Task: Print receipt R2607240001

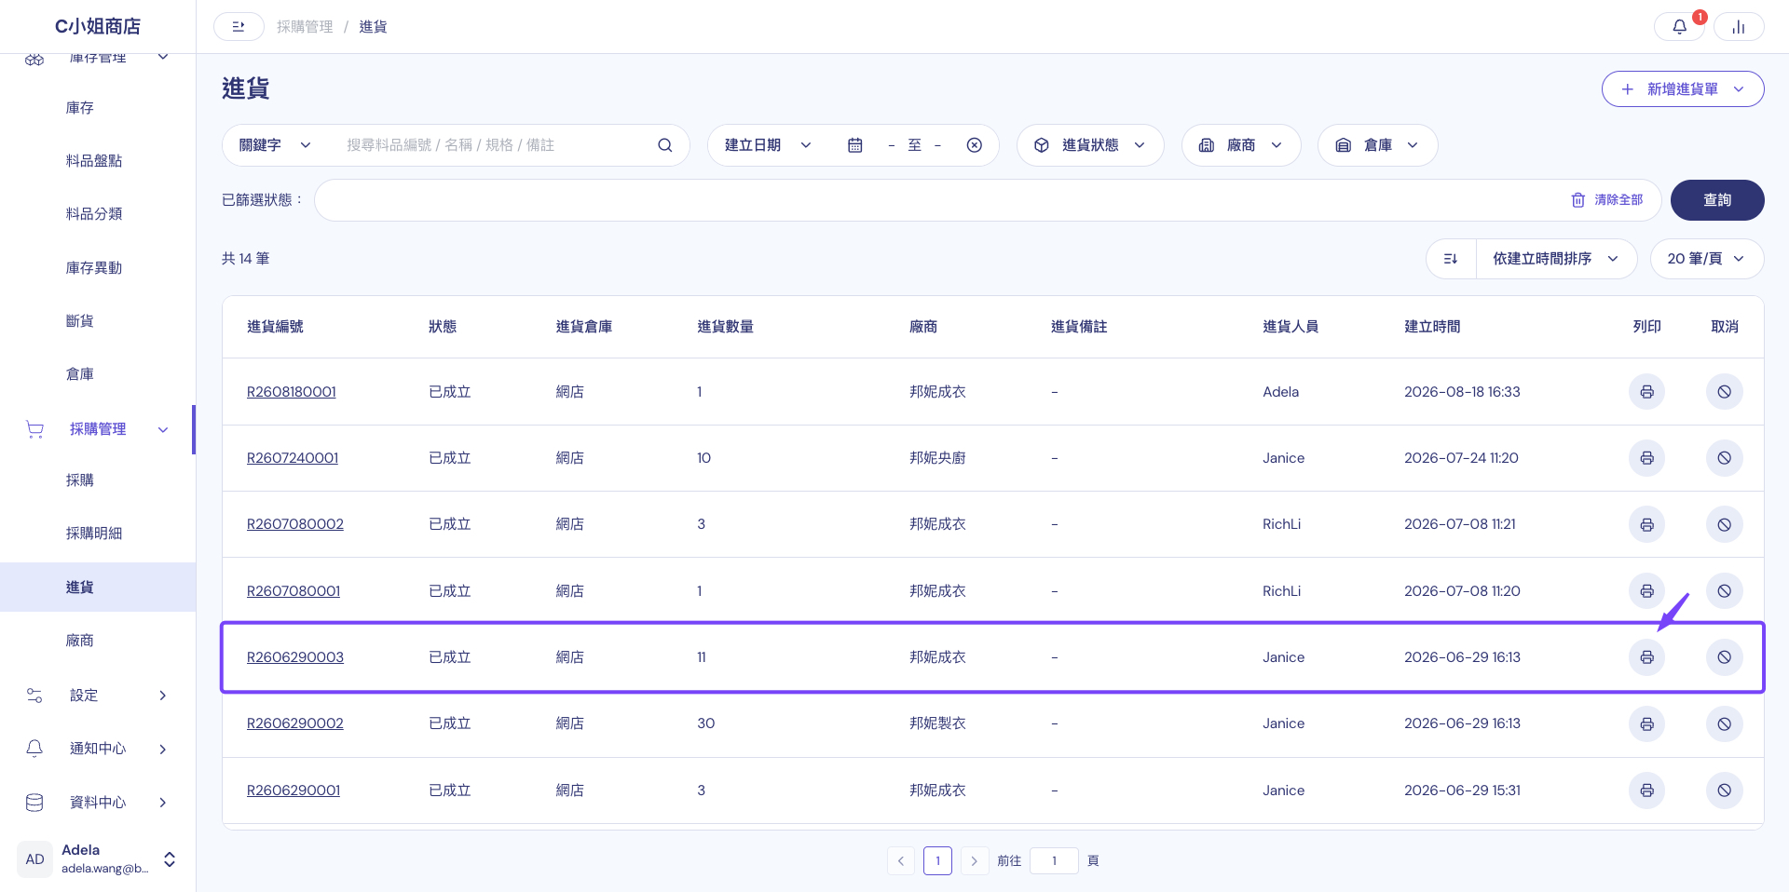Action: [x=1646, y=458]
